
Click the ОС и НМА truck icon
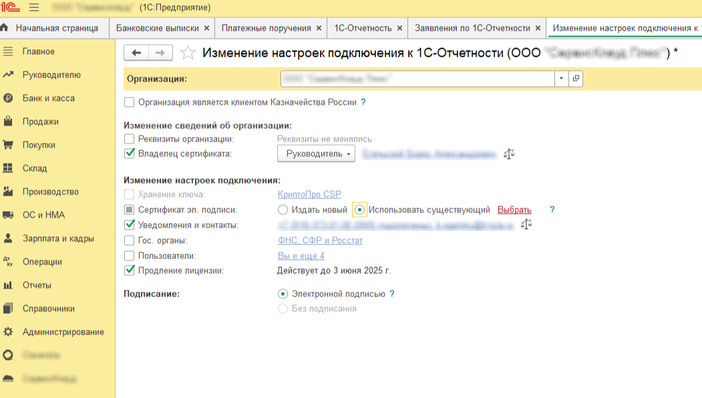[x=8, y=215]
